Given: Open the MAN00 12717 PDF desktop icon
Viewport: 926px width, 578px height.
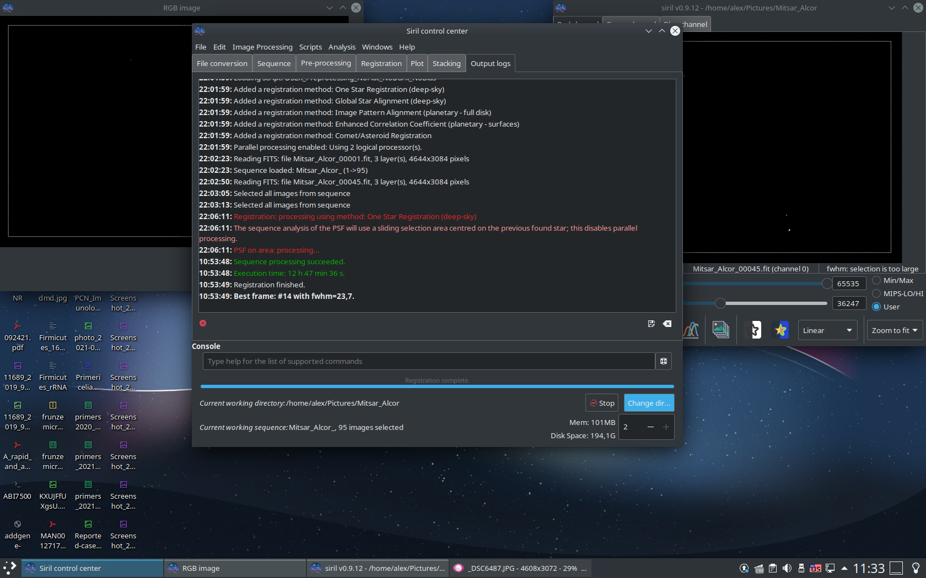Looking at the screenshot, I should coord(53,535).
